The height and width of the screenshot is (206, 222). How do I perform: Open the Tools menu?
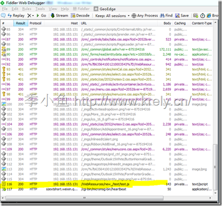40,9
